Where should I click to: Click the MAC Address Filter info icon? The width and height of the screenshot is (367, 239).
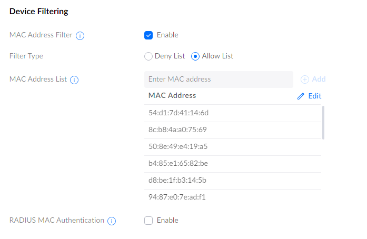pos(81,36)
